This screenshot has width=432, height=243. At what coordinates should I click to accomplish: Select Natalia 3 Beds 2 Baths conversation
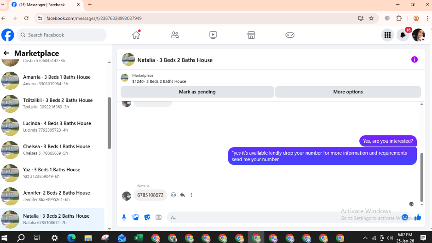click(52, 220)
